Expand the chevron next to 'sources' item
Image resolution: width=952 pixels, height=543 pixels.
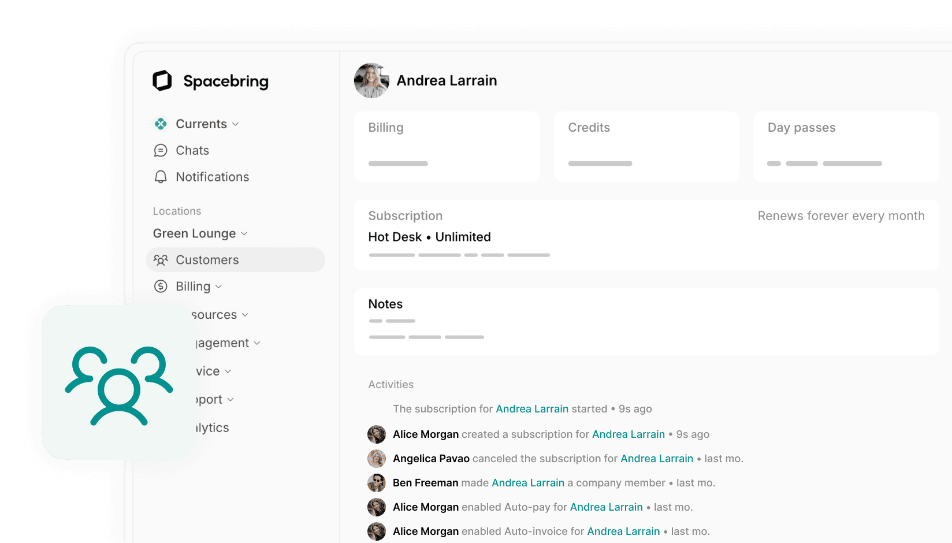245,315
